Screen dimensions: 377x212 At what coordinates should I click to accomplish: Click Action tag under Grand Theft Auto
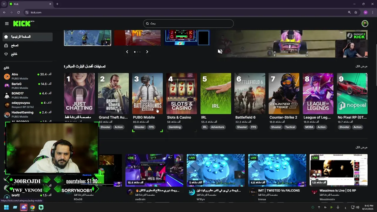click(x=119, y=127)
